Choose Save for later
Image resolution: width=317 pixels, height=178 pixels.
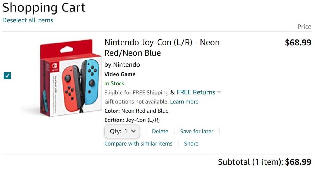(196, 131)
